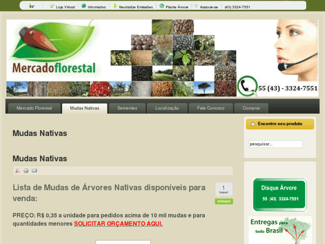Screen dimensions: 325x244
Task: Click the green phone icon in banner
Action: (x=247, y=86)
